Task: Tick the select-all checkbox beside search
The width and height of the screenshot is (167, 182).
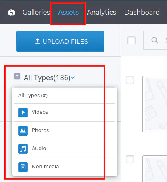Action: coord(132,40)
